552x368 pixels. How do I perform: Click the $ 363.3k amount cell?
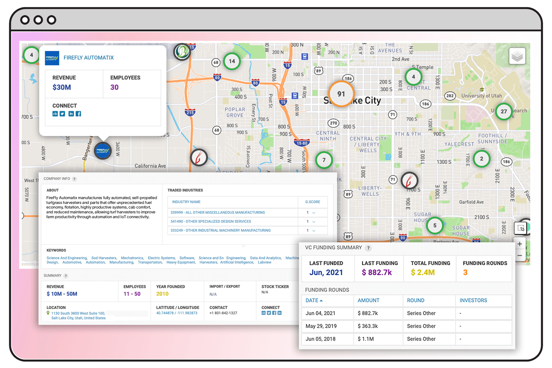(x=368, y=326)
